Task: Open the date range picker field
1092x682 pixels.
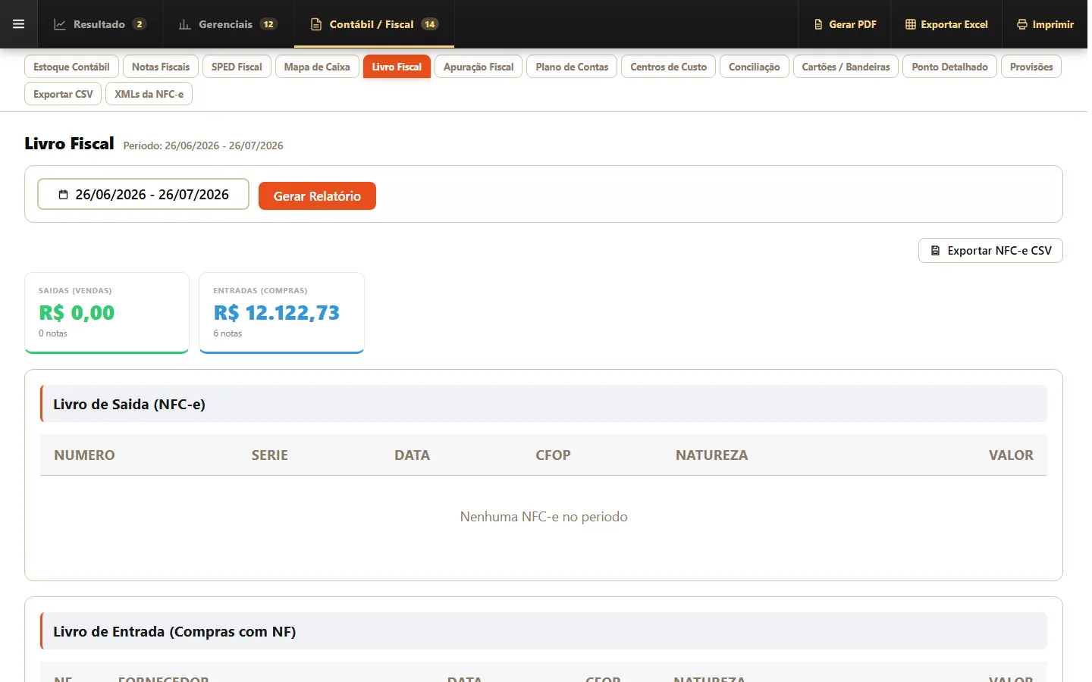Action: coord(143,194)
